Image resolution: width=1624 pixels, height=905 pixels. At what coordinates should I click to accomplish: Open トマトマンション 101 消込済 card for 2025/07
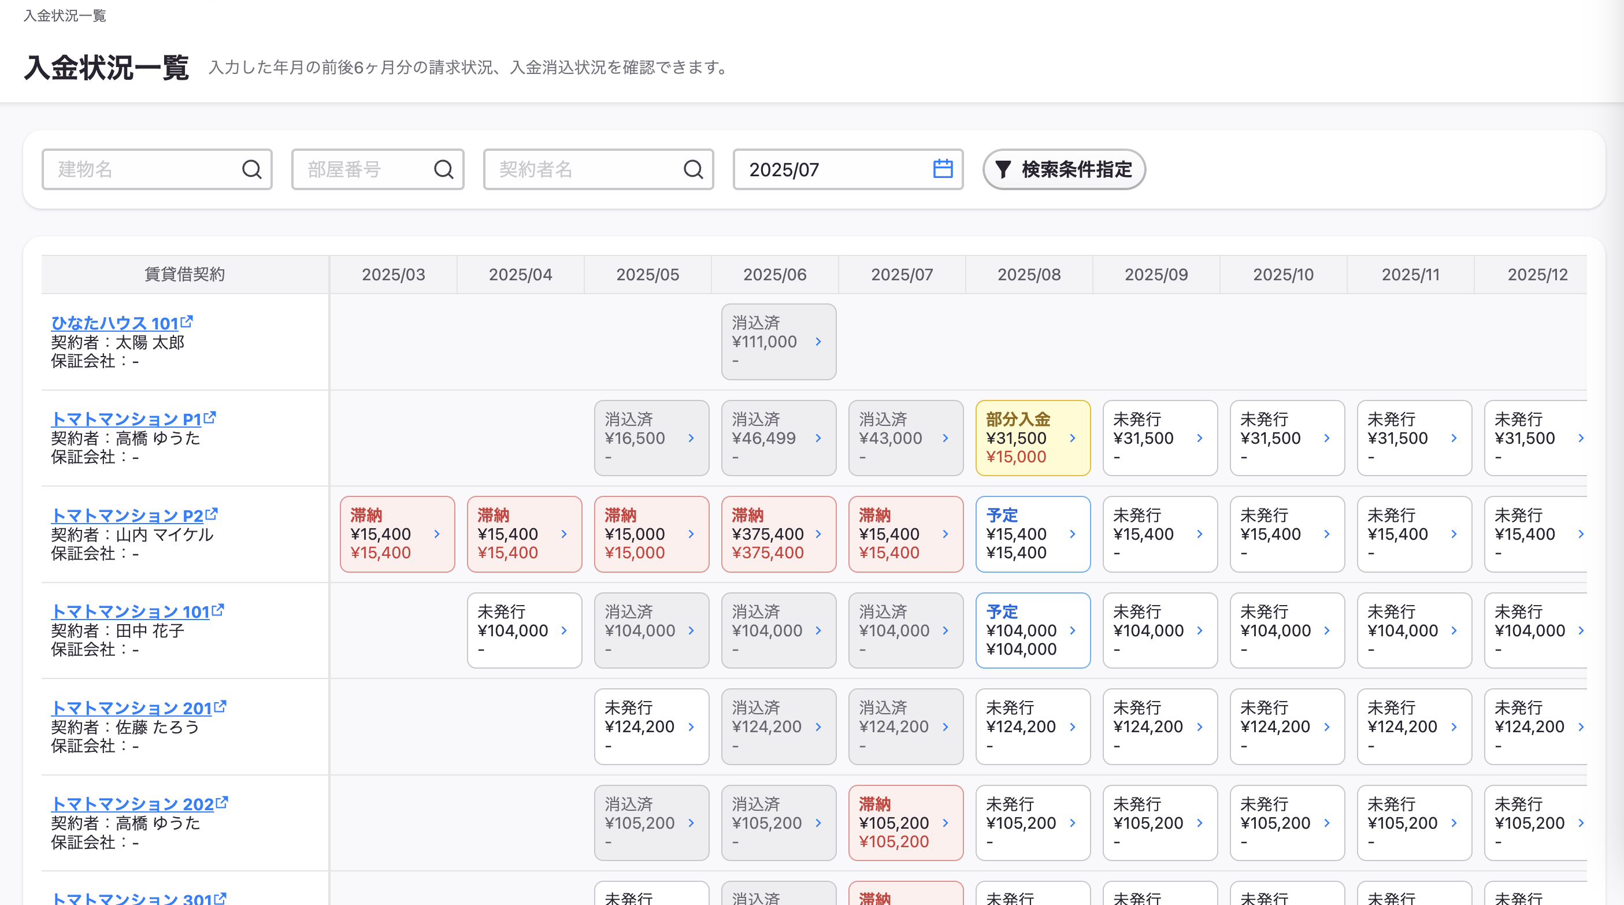point(906,630)
